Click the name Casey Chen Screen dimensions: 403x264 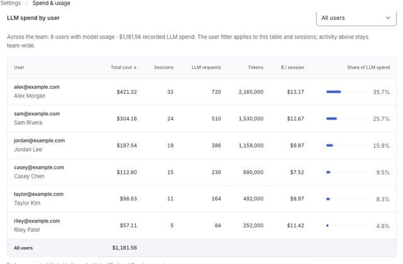(x=29, y=176)
